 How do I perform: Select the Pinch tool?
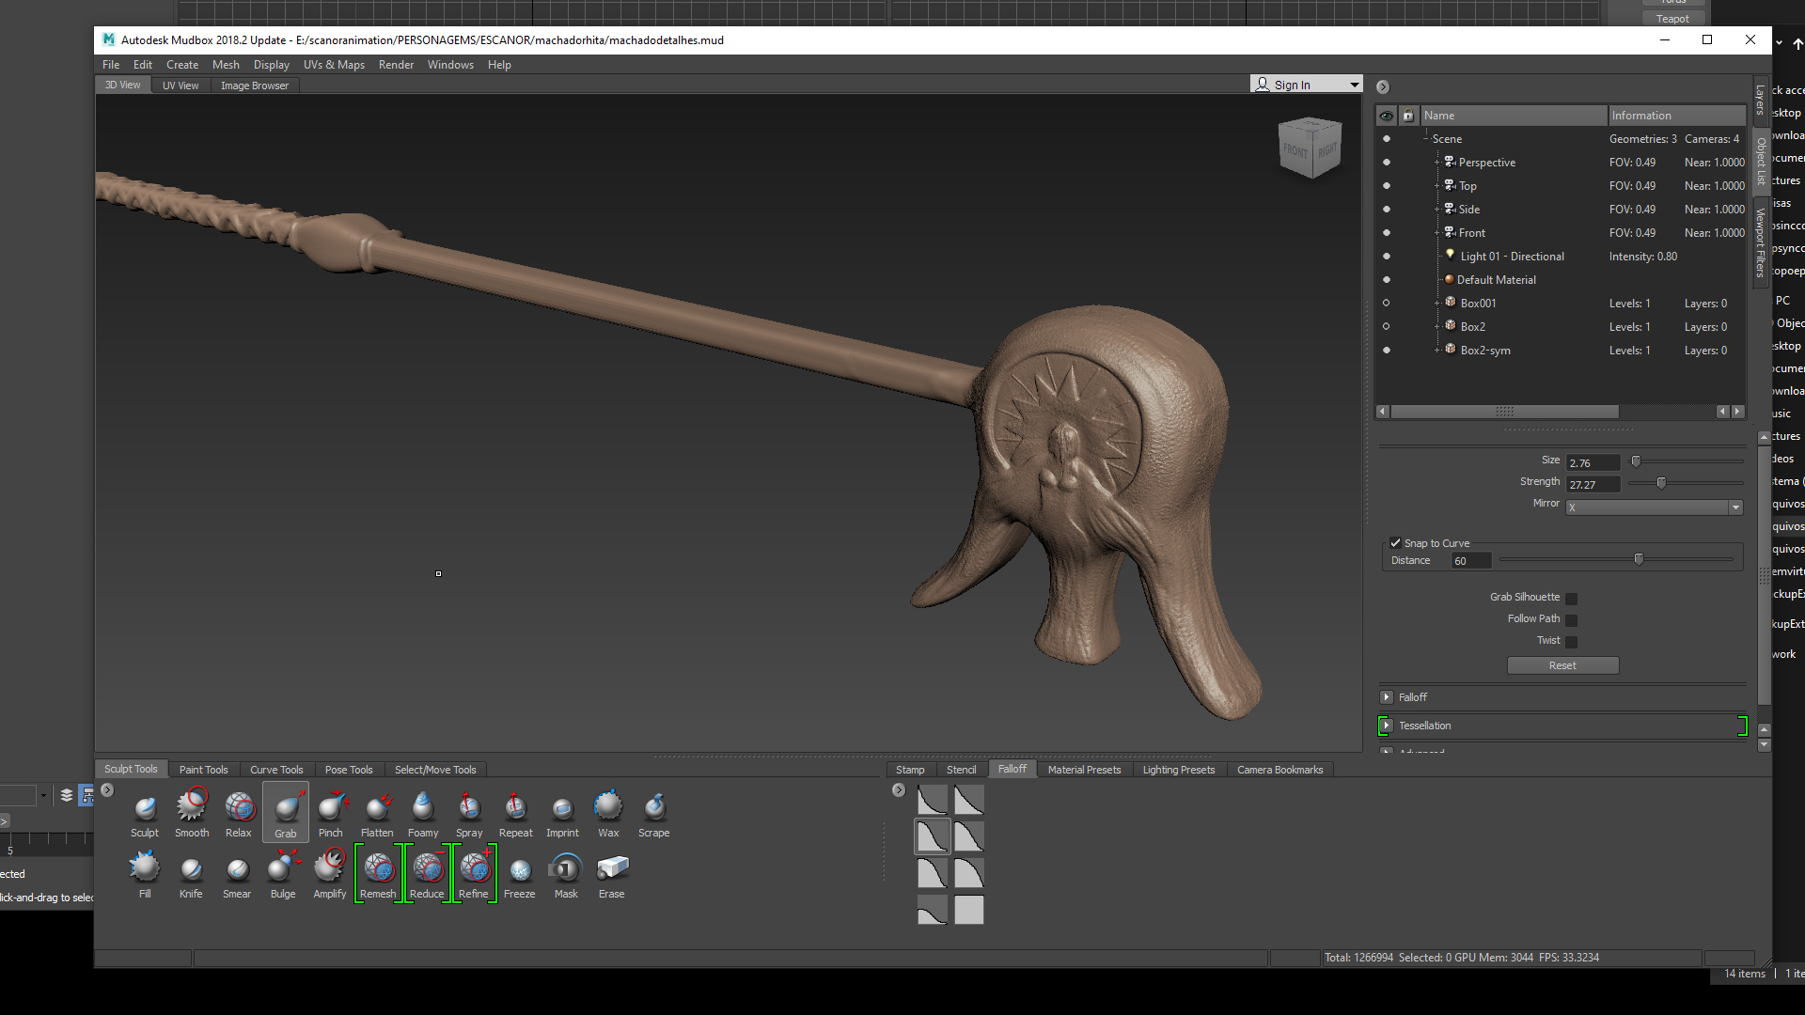[x=331, y=815]
